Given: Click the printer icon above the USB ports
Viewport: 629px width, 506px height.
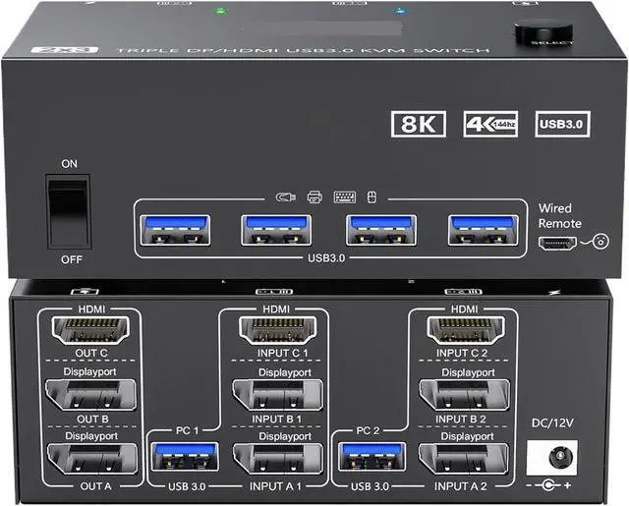Looking at the screenshot, I should click(x=314, y=197).
